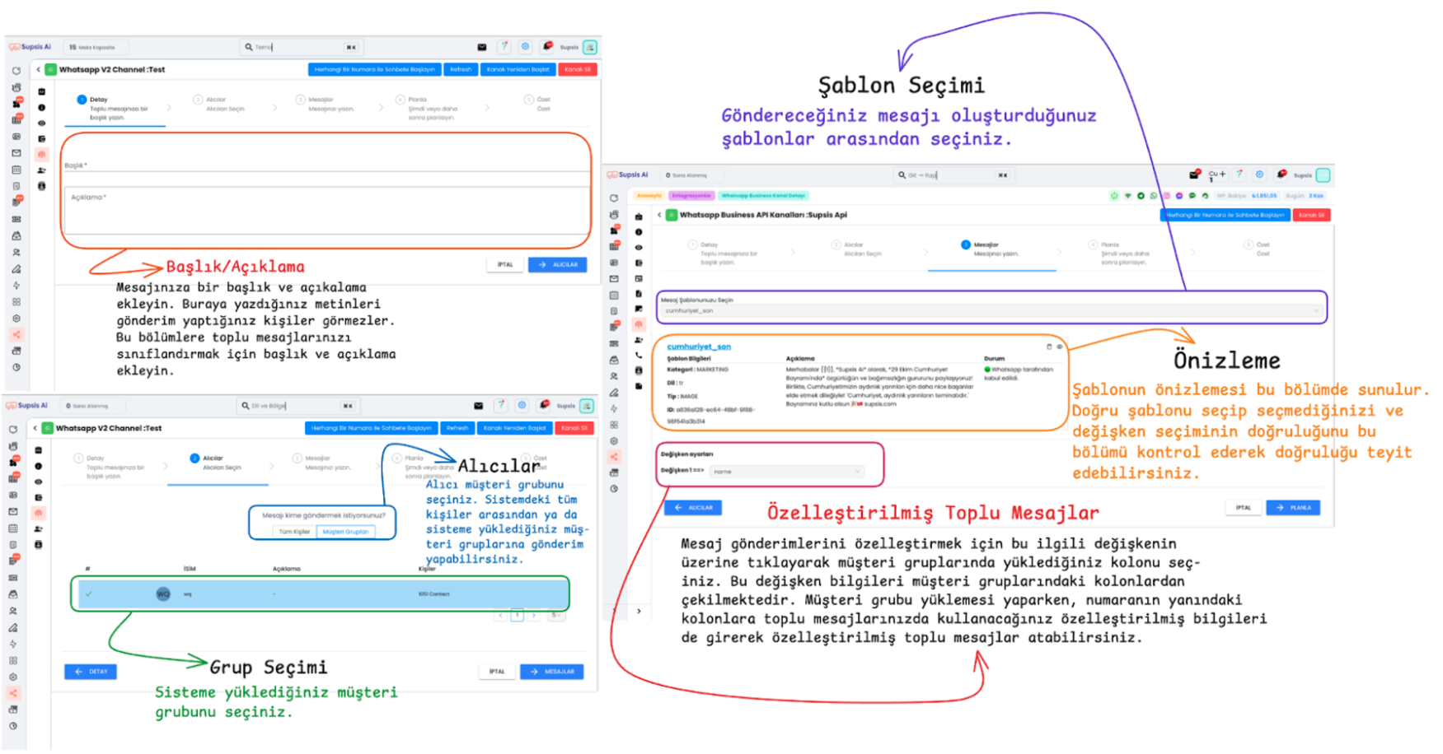The image size is (1443, 754).
Task: Open lightning bolt icon in Detay screen sidebar
Action: (x=16, y=286)
